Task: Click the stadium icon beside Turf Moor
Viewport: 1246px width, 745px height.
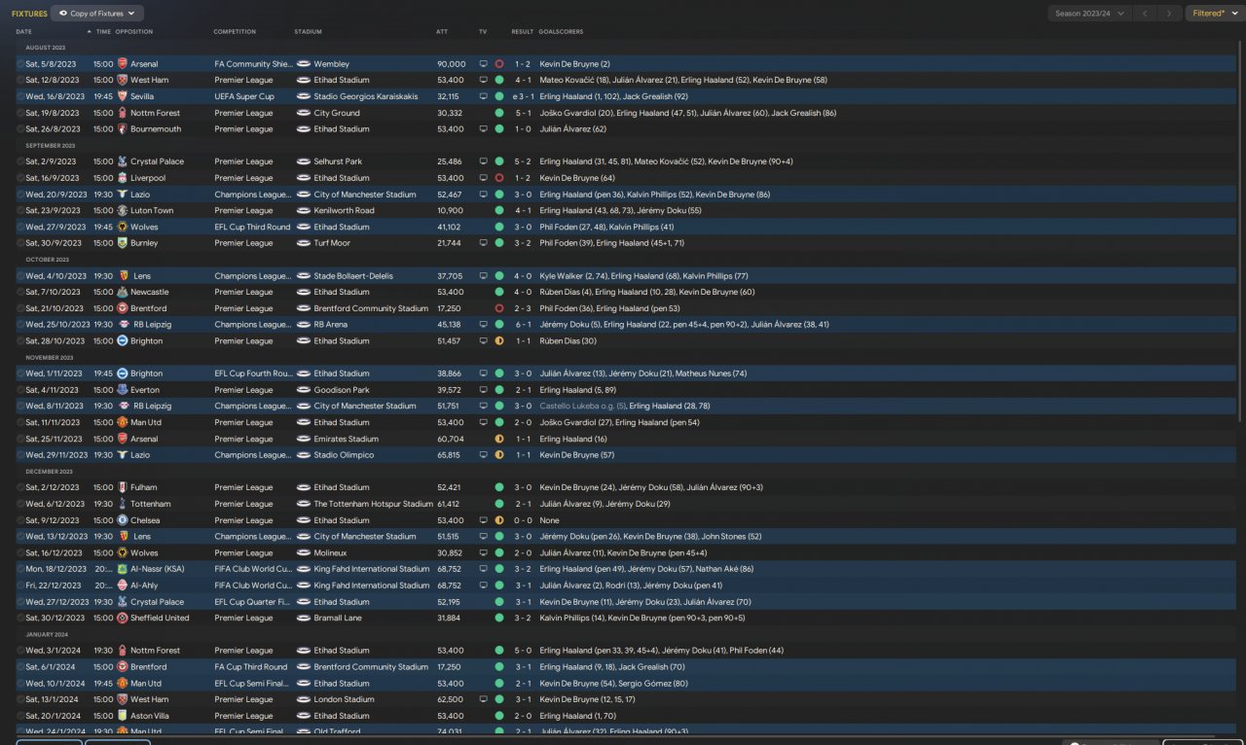Action: (303, 243)
